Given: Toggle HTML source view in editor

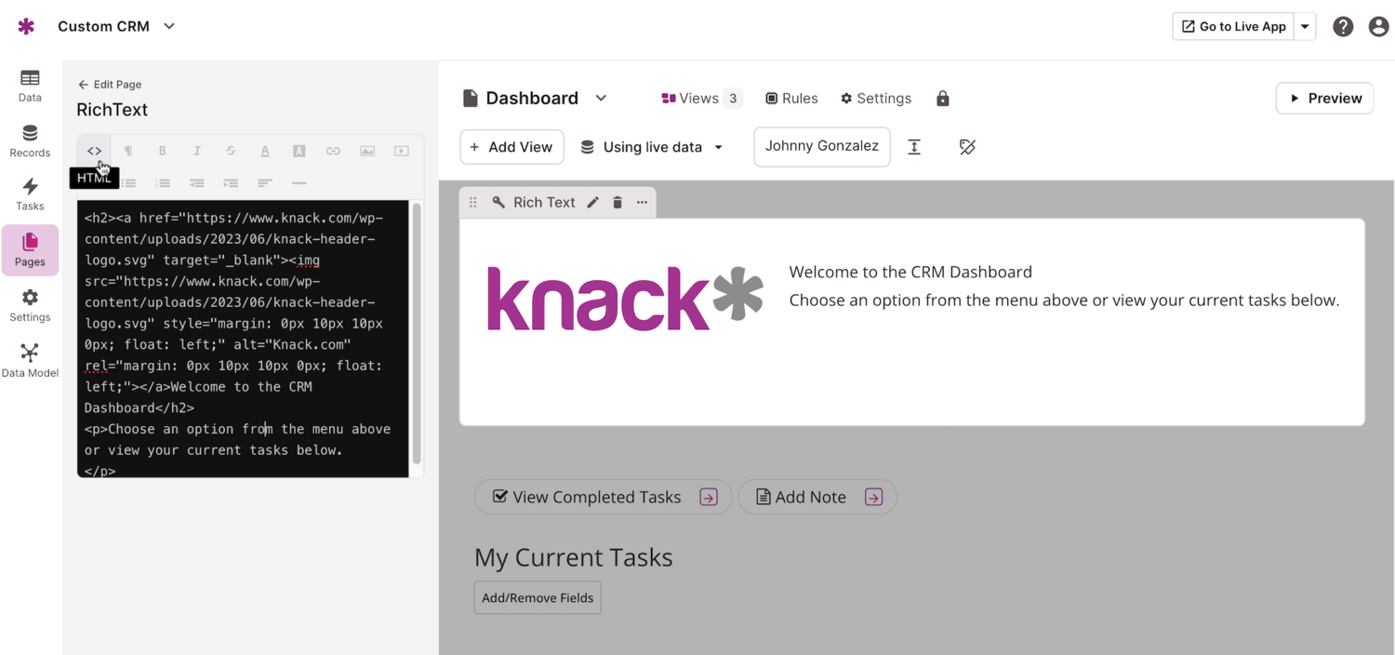Looking at the screenshot, I should tap(94, 151).
